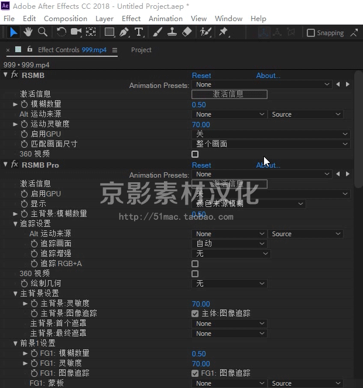The width and height of the screenshot is (363, 388).
Task: Select the Pan Behind anchor tool
Action: [x=91, y=32]
